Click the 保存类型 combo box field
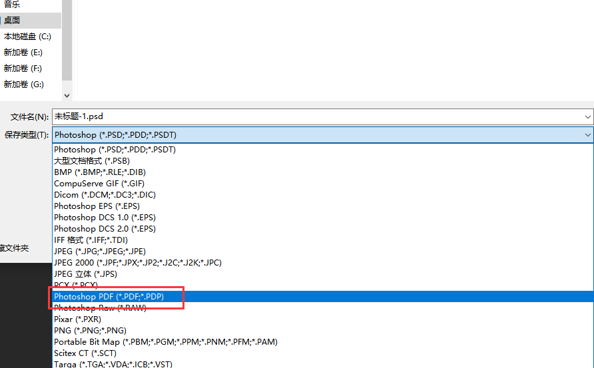 click(323, 135)
